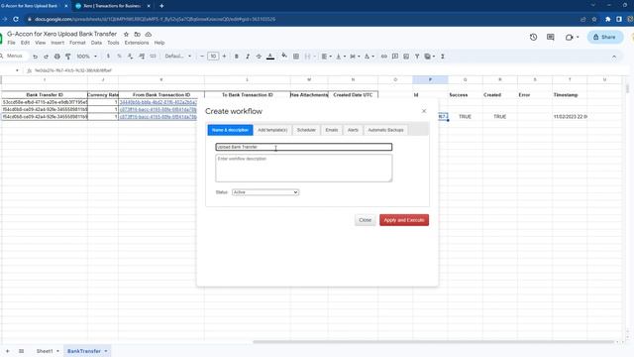Format as percent icon

tap(119, 57)
